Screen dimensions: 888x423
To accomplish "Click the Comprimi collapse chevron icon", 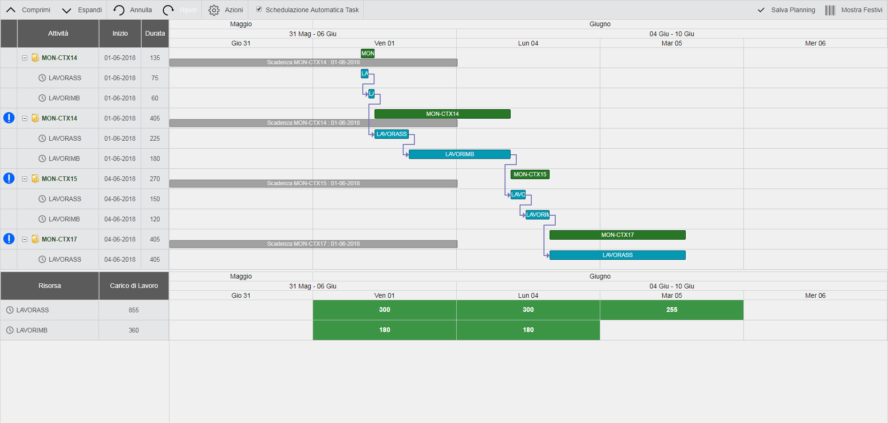I will (11, 10).
